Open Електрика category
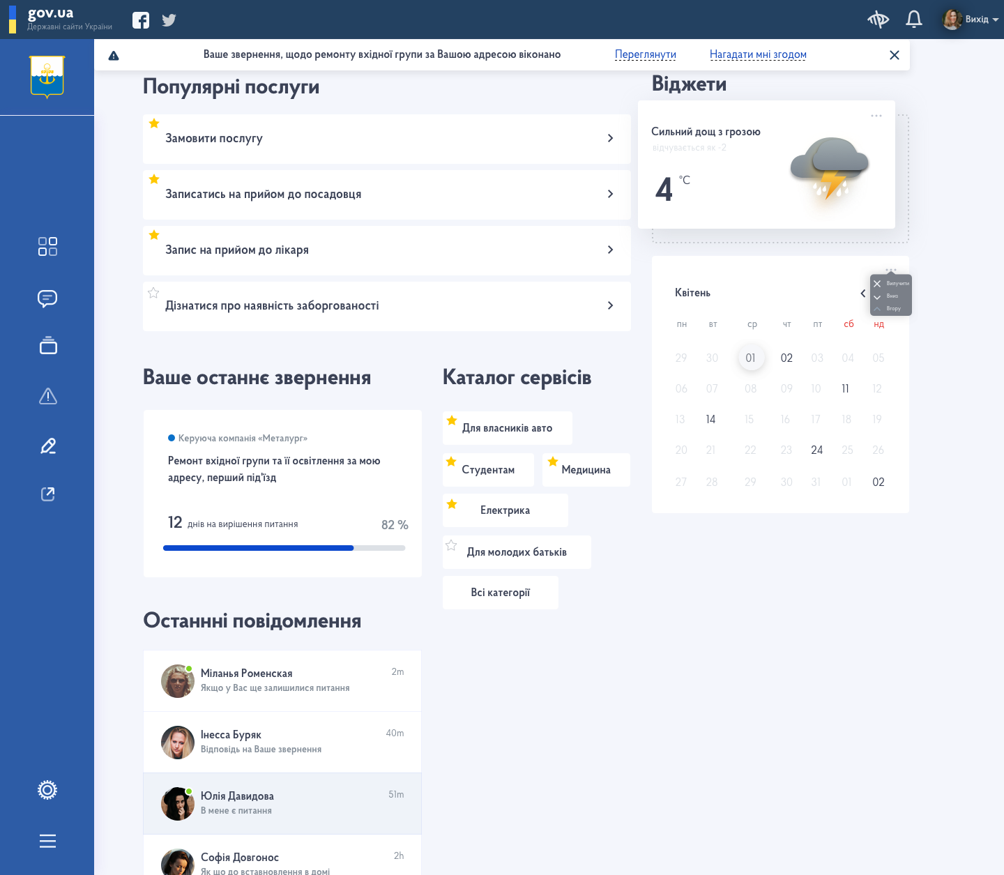 point(505,510)
